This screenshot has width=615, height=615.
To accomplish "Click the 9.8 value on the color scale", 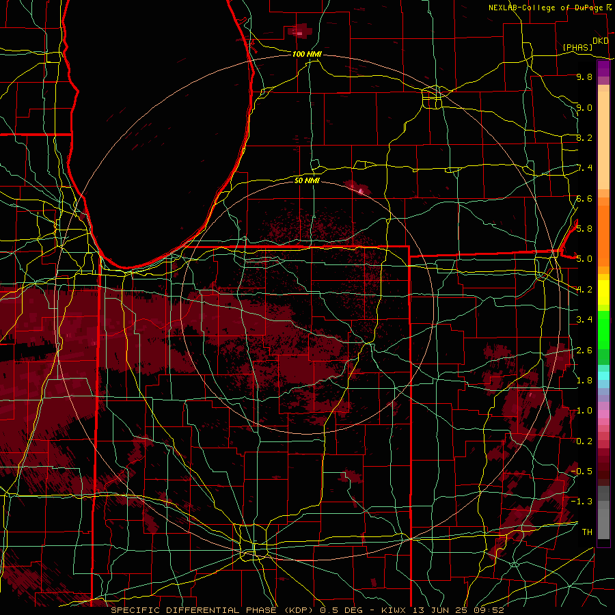I will (584, 77).
